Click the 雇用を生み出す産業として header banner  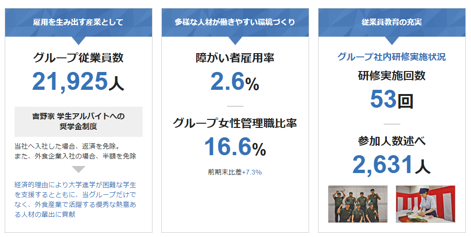pyautogui.click(x=79, y=23)
